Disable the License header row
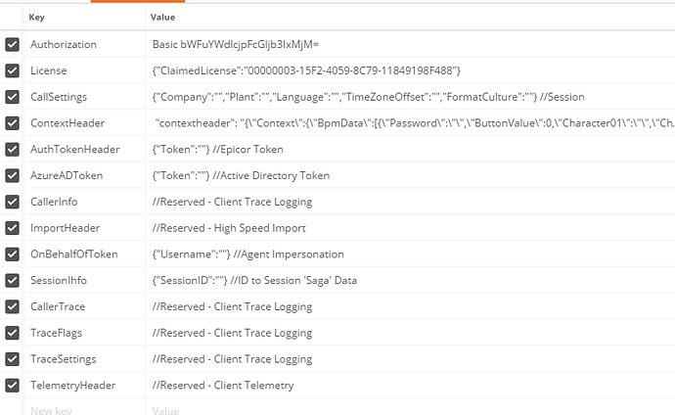 [x=12, y=70]
